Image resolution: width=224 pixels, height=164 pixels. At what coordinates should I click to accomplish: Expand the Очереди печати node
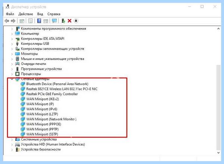(12, 64)
